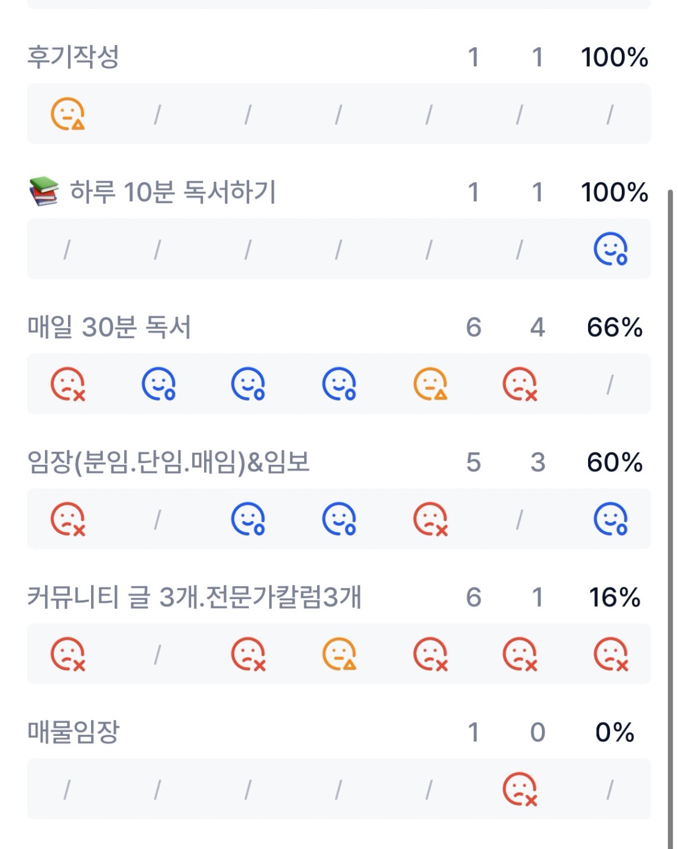Tap the last blue smiley in 임장 row

pyautogui.click(x=610, y=519)
